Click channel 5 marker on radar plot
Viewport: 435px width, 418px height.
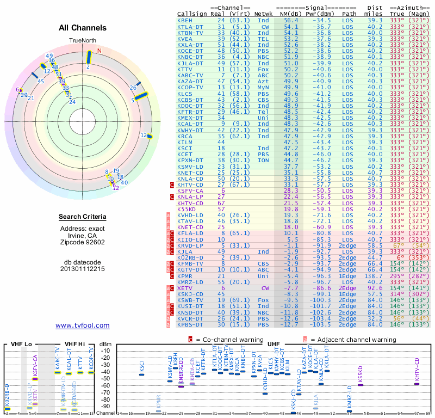[141, 96]
